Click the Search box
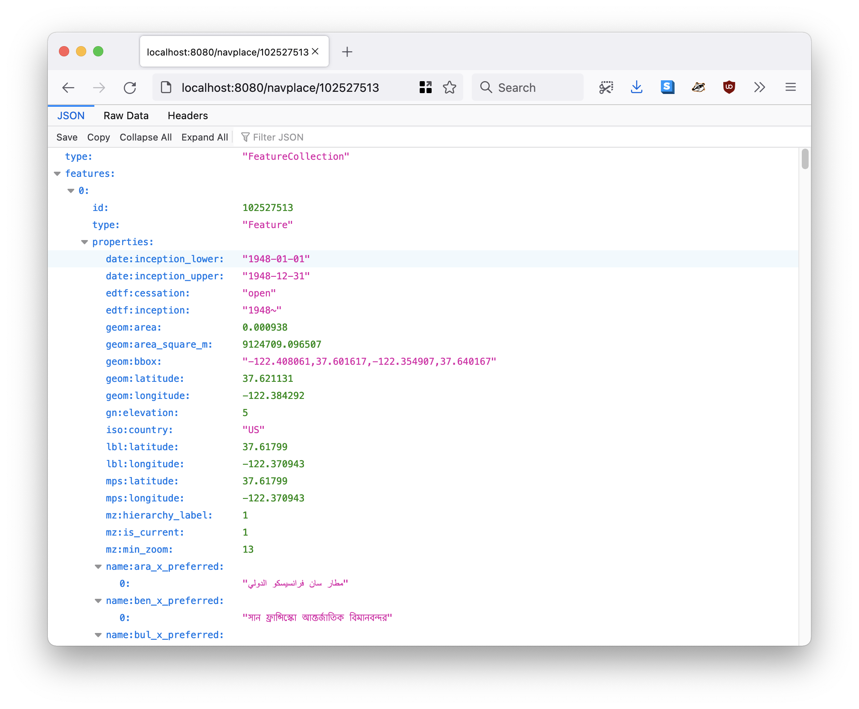The height and width of the screenshot is (709, 859). tap(528, 88)
